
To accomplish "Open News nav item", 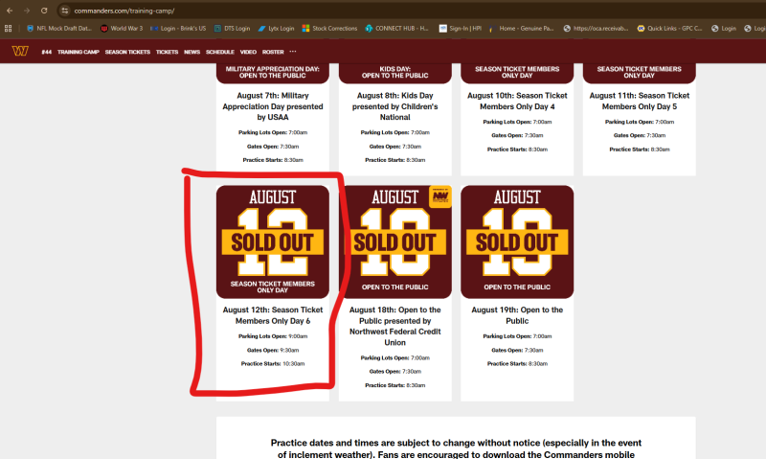I will tap(192, 52).
